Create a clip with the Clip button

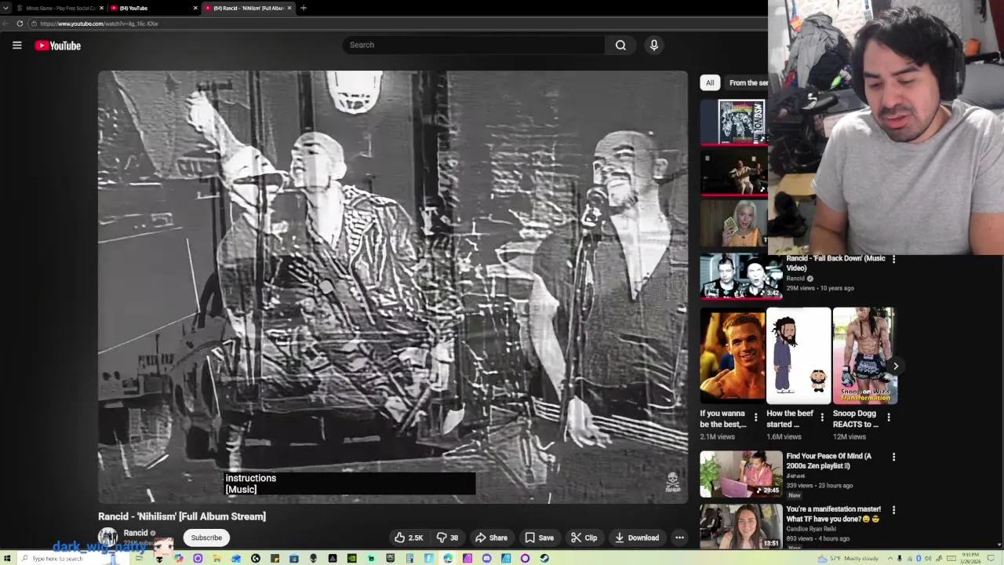(x=584, y=538)
